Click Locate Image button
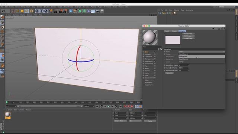The width and height of the screenshot is (238, 134). coord(188,38)
